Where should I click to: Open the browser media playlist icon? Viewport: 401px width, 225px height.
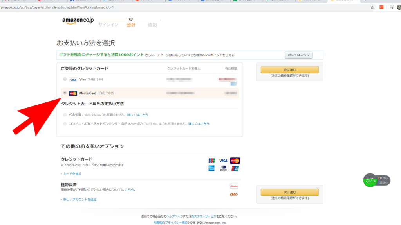[392, 7]
